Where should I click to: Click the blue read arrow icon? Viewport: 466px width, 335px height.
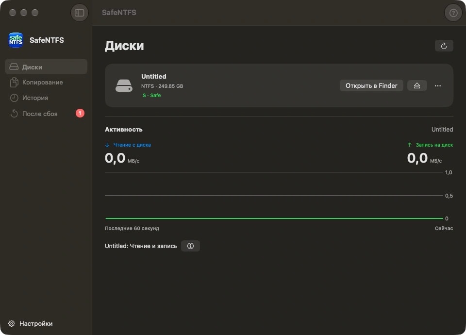[x=107, y=145]
